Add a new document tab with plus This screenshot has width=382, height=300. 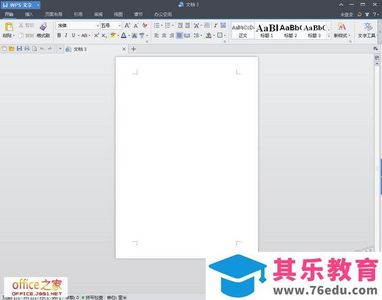point(133,49)
